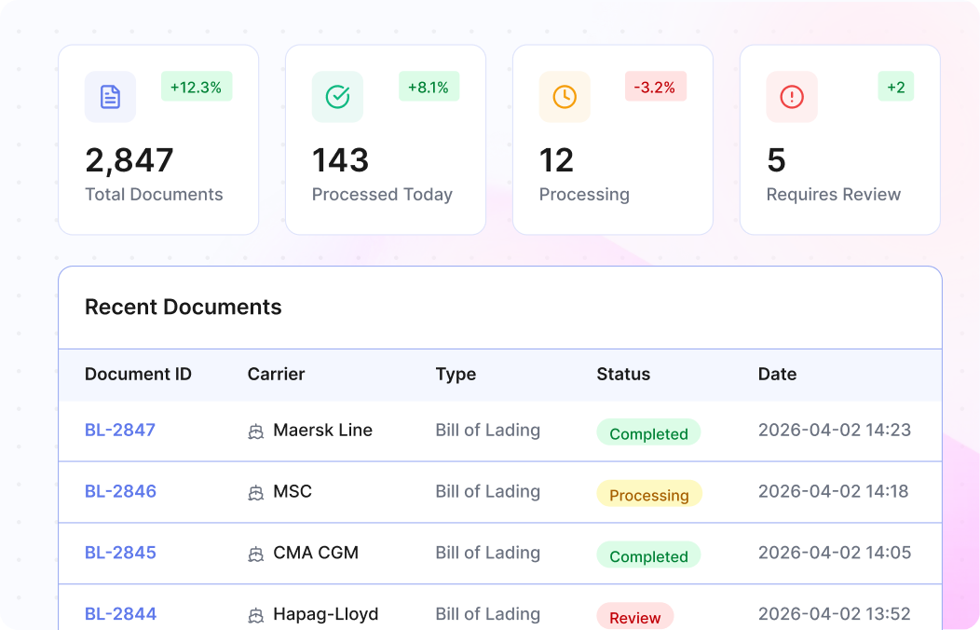Click the Processing clock icon
980x630 pixels.
565,97
